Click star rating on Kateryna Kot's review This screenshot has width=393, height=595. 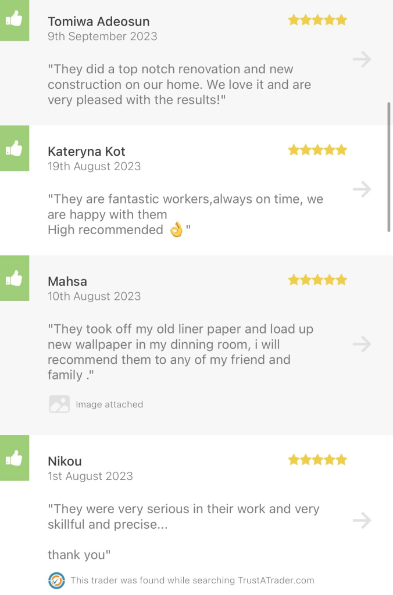point(317,150)
